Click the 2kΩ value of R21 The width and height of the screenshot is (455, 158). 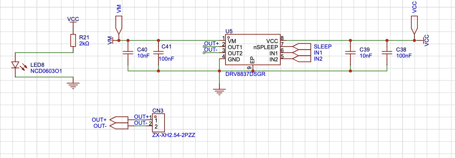point(85,43)
